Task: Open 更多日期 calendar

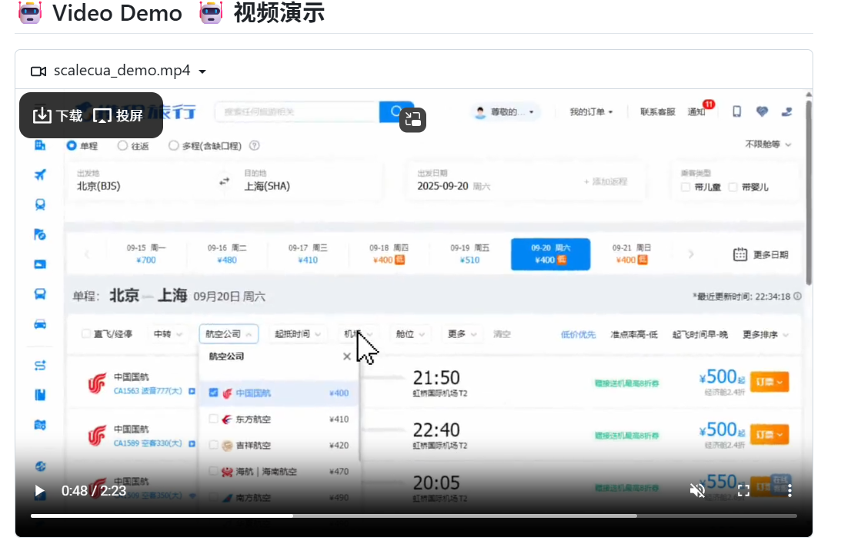Action: click(760, 254)
